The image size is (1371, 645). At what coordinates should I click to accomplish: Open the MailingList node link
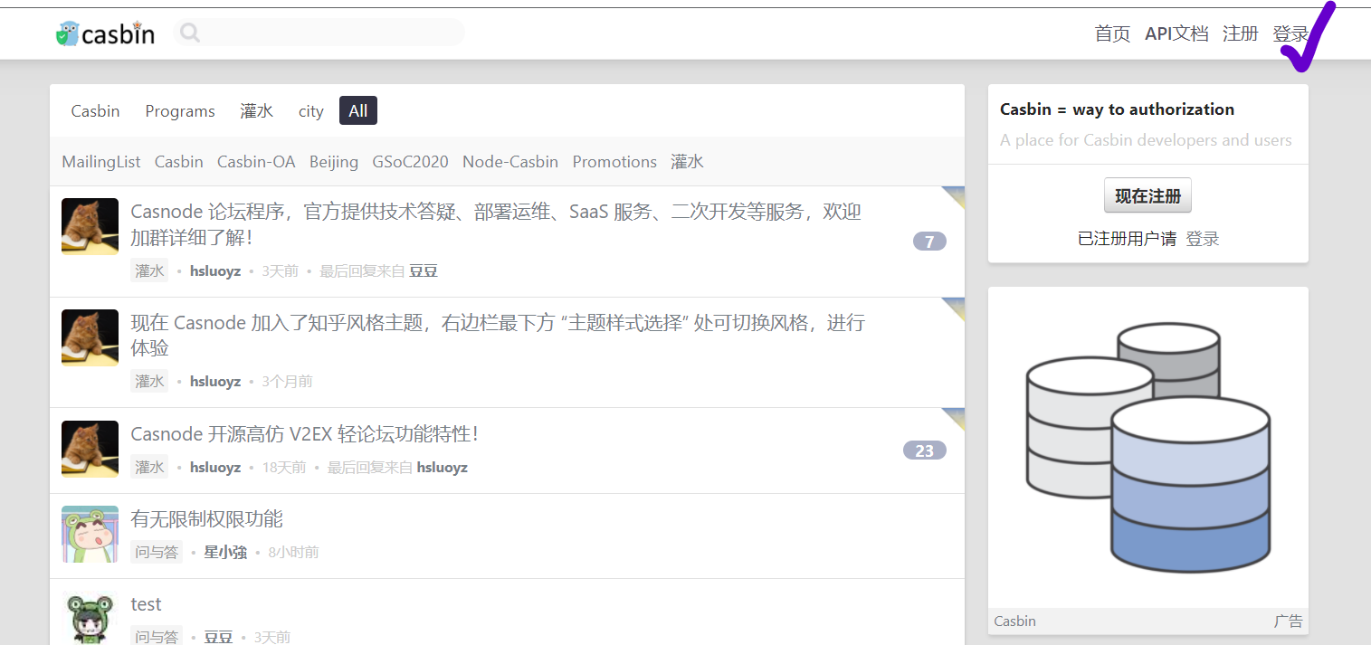coord(101,162)
